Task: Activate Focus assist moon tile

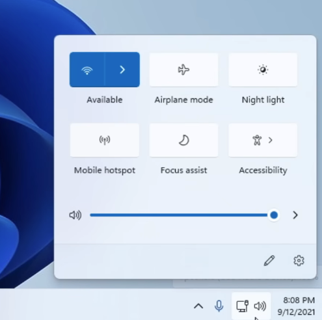Action: click(183, 140)
